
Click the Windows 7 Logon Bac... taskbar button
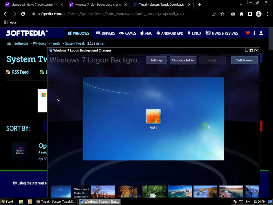click(99, 202)
